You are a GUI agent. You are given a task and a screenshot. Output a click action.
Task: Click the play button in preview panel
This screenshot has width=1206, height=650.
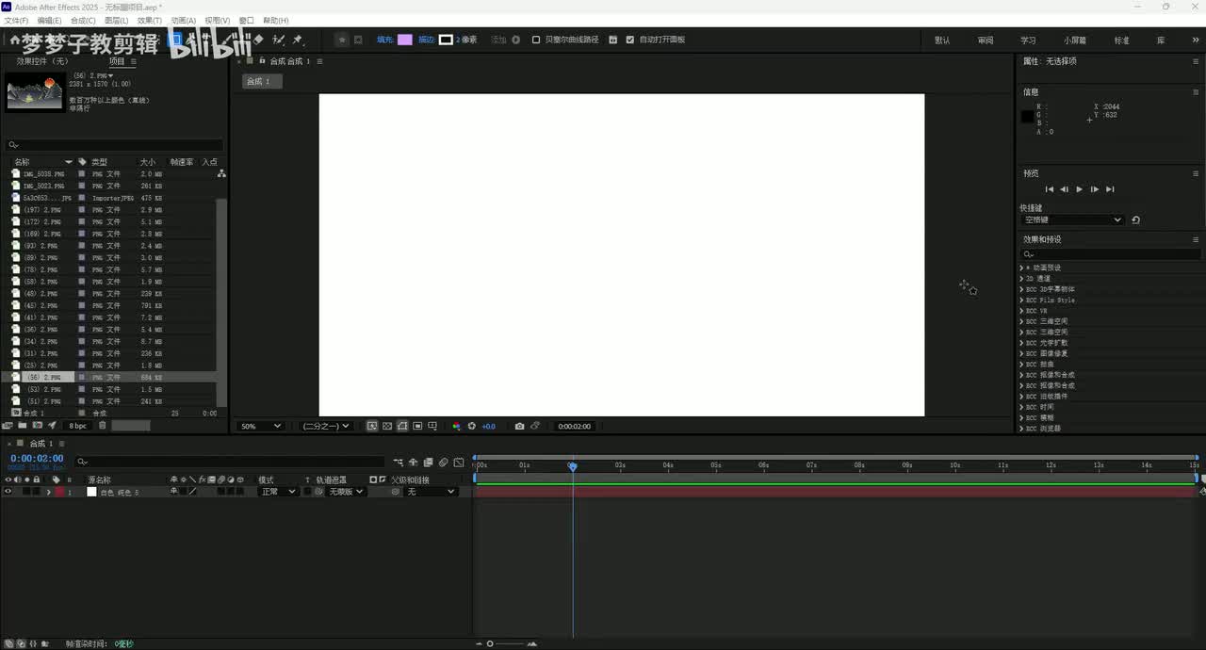tap(1079, 189)
